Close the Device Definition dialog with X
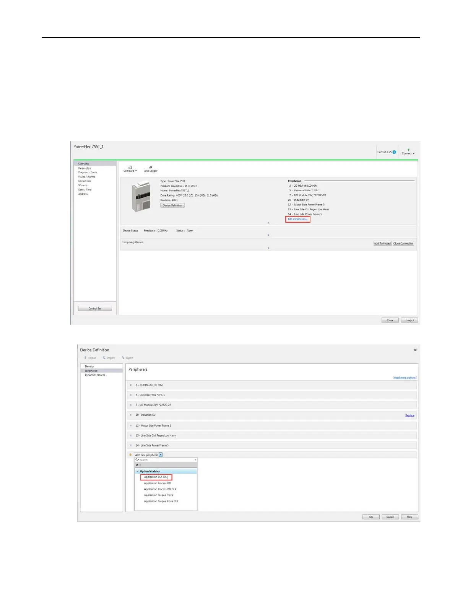The height and width of the screenshot is (606, 468). coord(415,350)
